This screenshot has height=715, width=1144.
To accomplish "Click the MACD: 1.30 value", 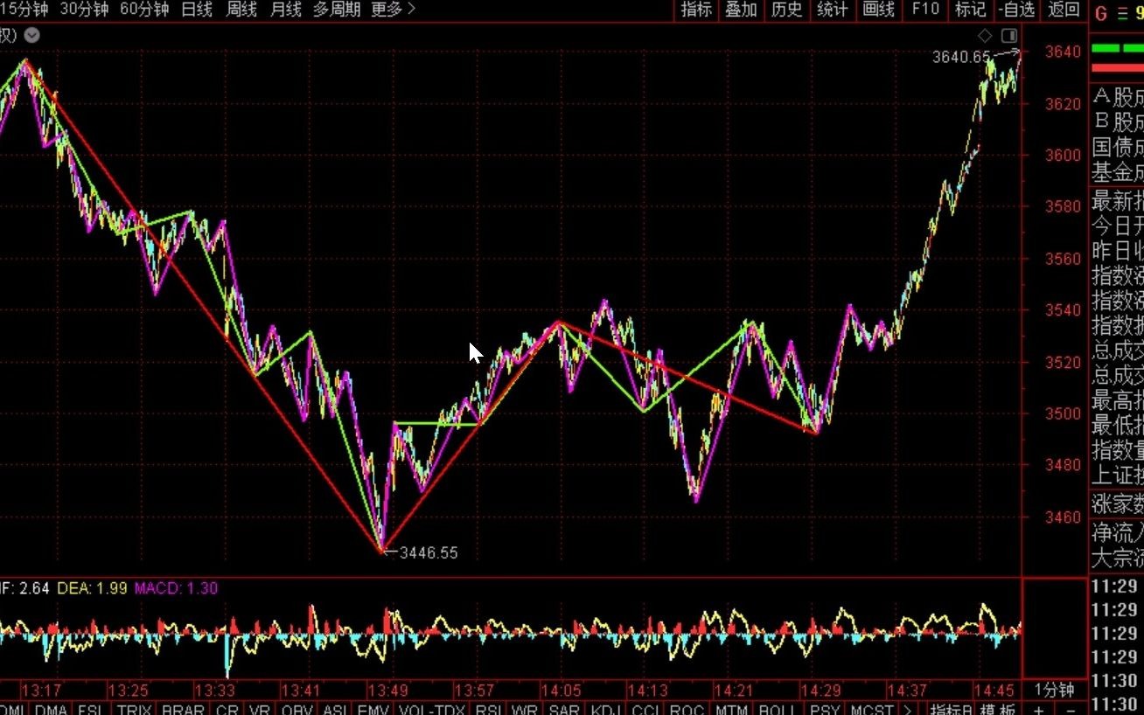I will (177, 588).
